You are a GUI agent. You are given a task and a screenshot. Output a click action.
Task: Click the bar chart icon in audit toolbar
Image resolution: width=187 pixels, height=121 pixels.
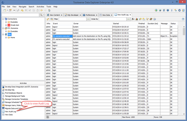click(137, 19)
